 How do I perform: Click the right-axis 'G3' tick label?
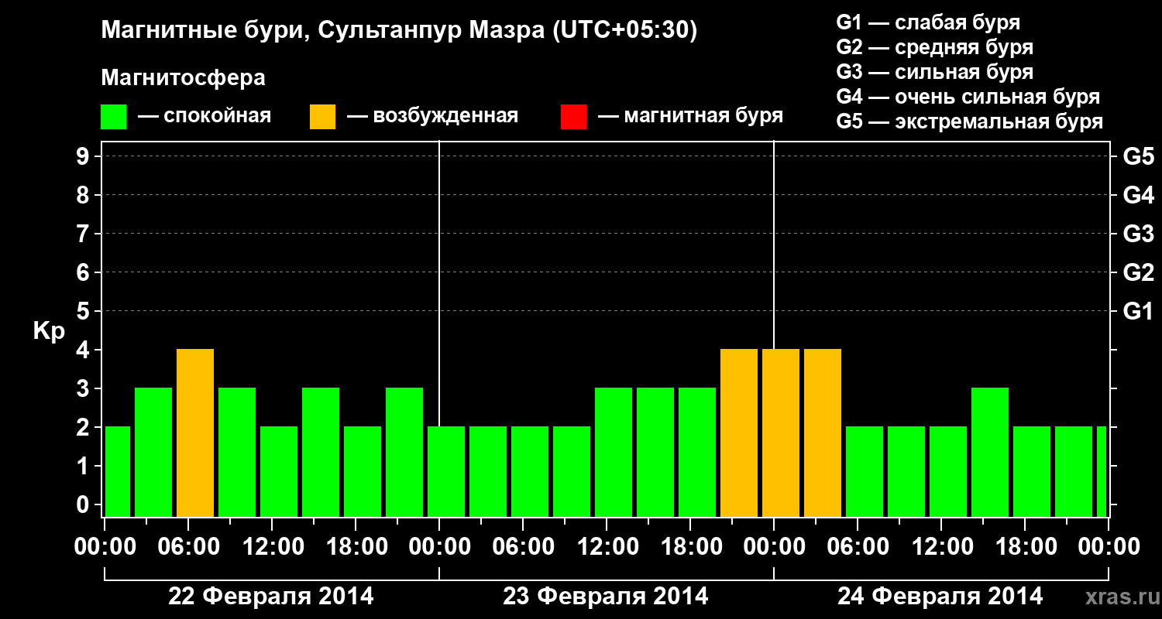(1138, 234)
